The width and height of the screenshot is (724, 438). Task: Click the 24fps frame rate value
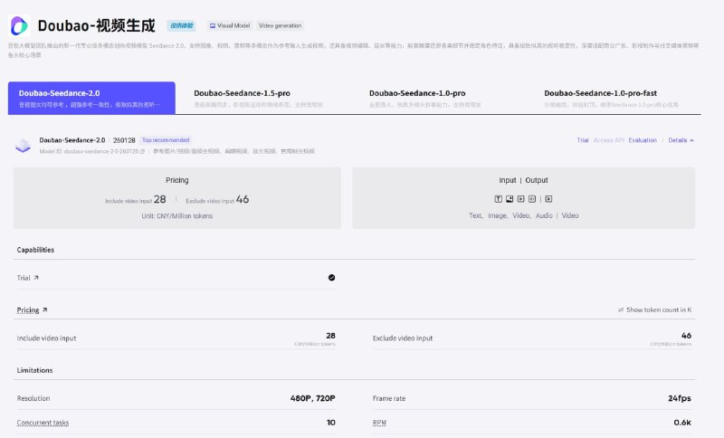coord(680,398)
